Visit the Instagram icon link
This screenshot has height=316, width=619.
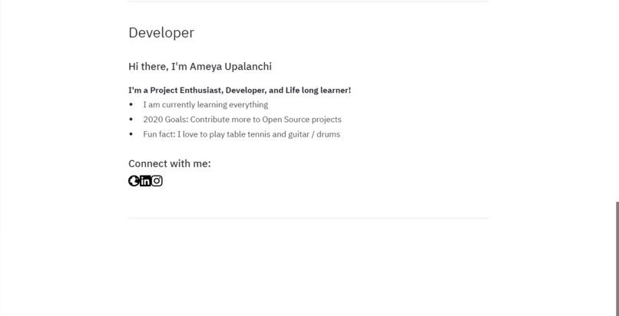pos(157,181)
